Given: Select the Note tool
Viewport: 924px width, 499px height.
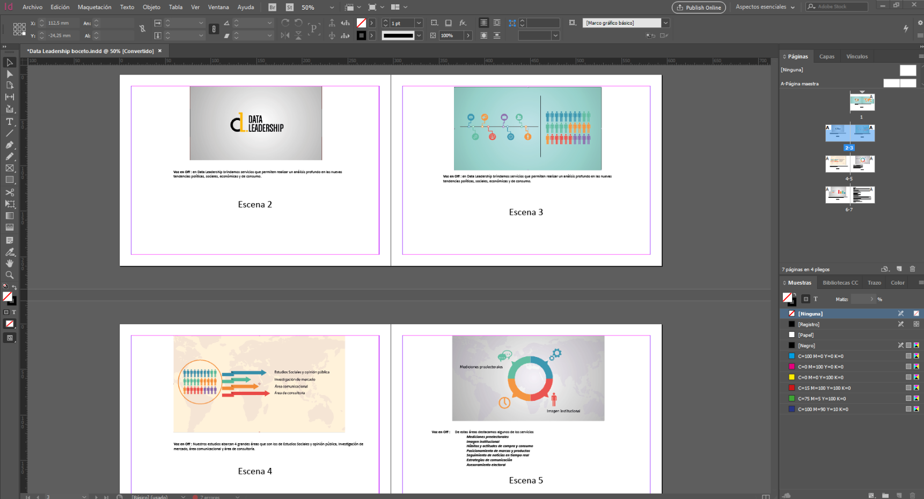Looking at the screenshot, I should coord(9,240).
